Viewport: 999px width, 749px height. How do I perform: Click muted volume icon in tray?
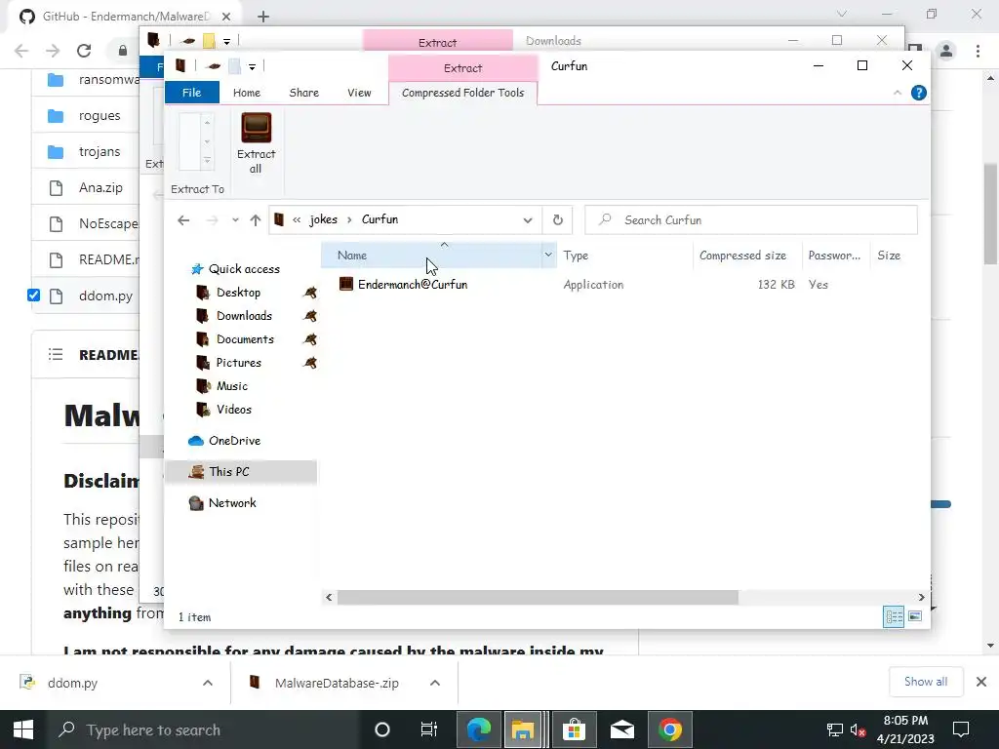click(858, 729)
